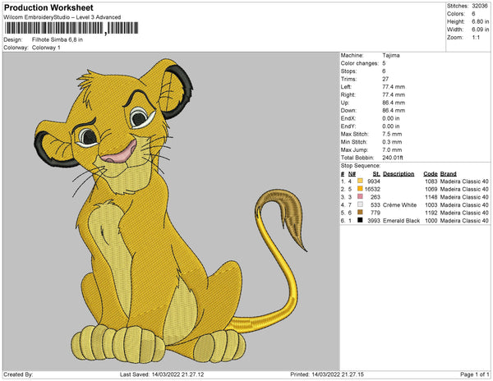
Task: Select 'Wilcom EmbroideryStudio – Level 3 Advanced' text
Action: 62,17
